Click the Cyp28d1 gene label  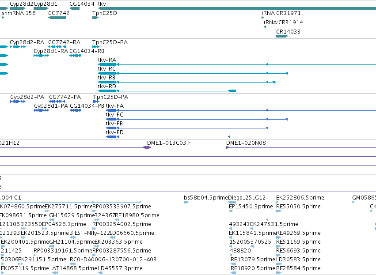coord(46,4)
